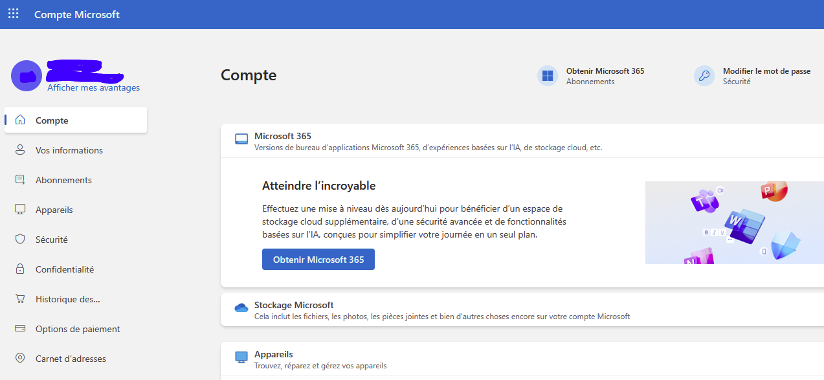Select Options de paiement menu item

[x=78, y=329]
